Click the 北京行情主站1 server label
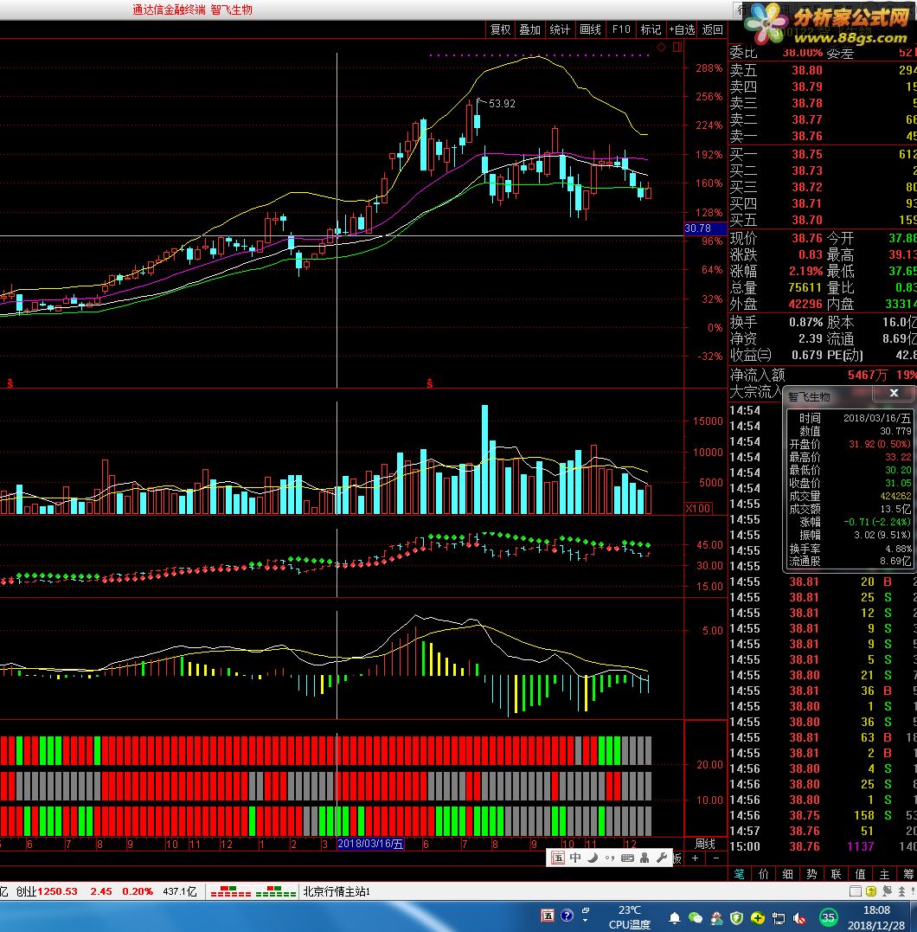917x932 pixels. [x=337, y=891]
